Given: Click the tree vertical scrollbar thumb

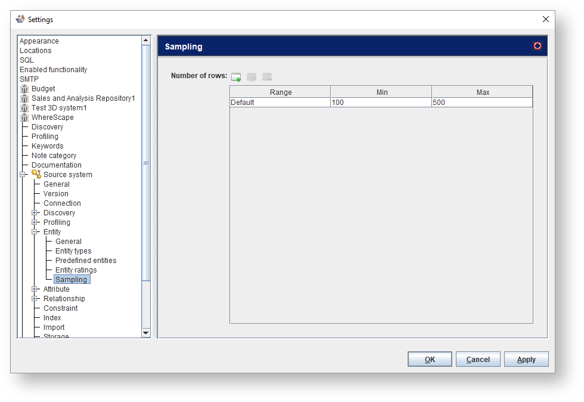Looking at the screenshot, I should point(146,163).
